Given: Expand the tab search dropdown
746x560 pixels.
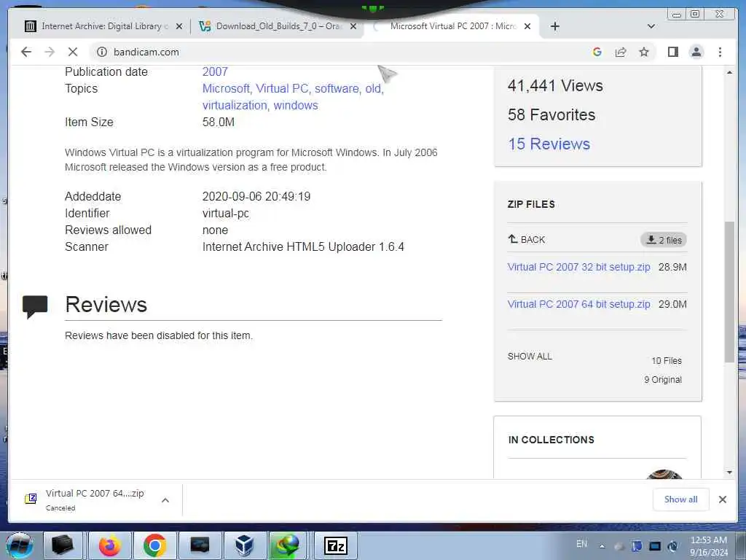Looking at the screenshot, I should coord(651,26).
